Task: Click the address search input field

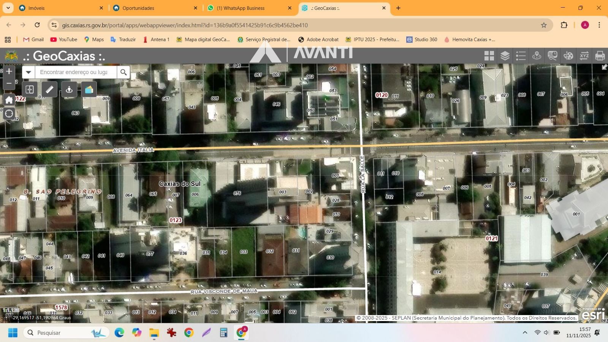Action: coord(76,72)
